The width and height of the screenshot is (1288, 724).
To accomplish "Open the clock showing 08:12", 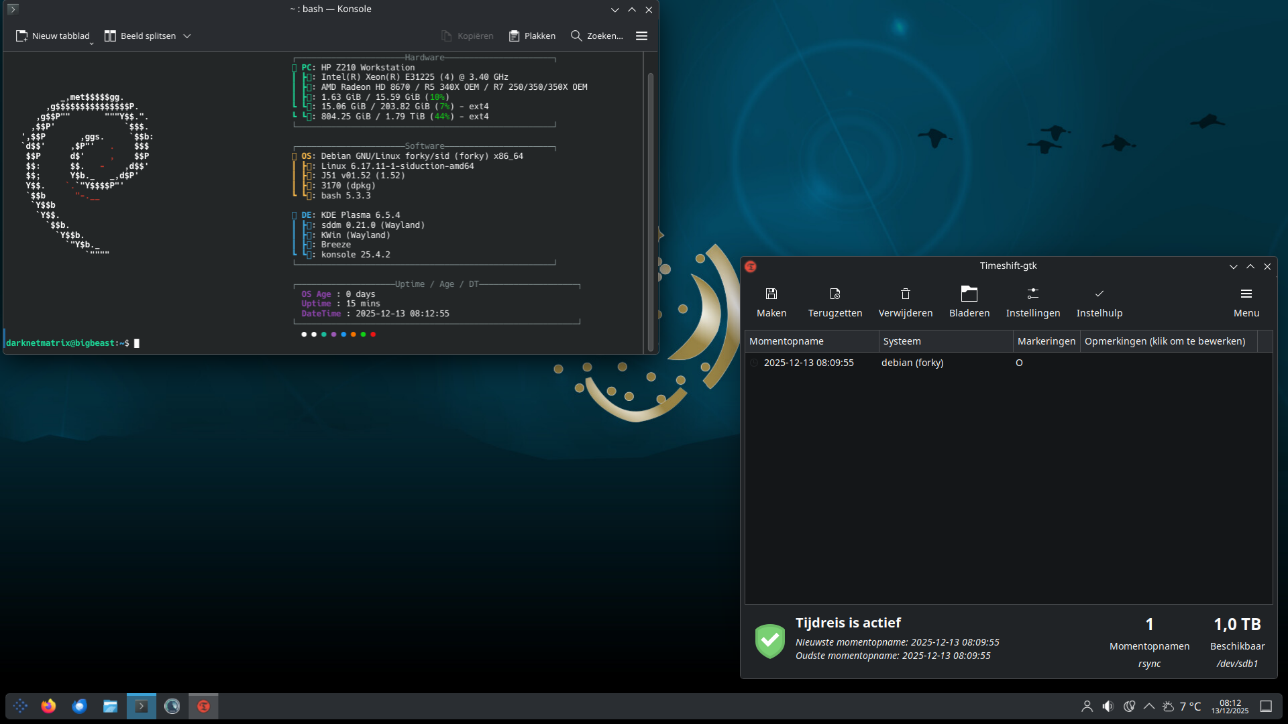I will coord(1230,706).
